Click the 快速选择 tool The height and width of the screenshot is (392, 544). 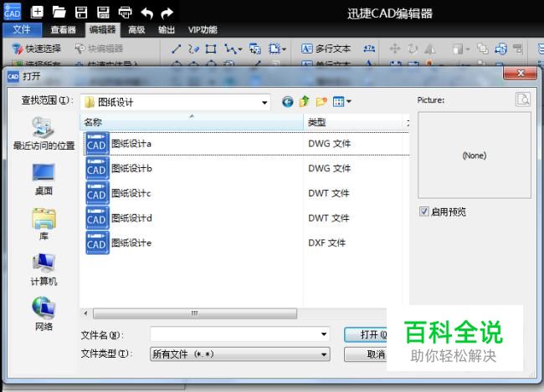pyautogui.click(x=37, y=48)
